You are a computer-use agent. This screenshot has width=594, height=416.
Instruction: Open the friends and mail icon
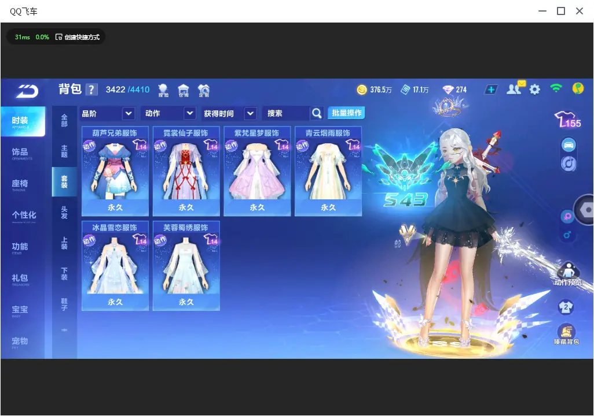click(515, 88)
